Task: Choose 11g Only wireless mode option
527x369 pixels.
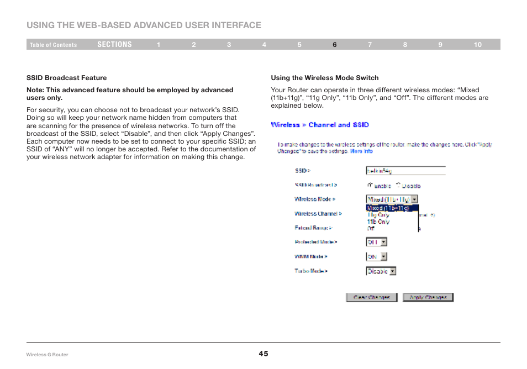Action: coord(378,215)
